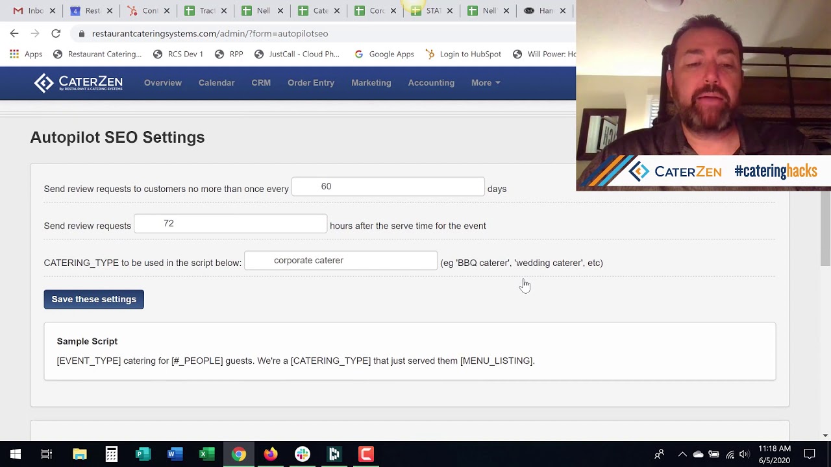Click the battery status tray icon
The height and width of the screenshot is (467, 831).
click(x=713, y=454)
